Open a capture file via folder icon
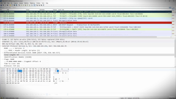Image resolution: width=176 pixels, height=99 pixels. click(x=10, y=5)
